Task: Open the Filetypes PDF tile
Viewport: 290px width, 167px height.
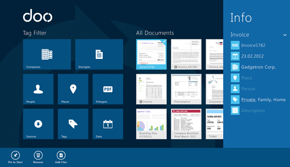Action: [x=108, y=89]
